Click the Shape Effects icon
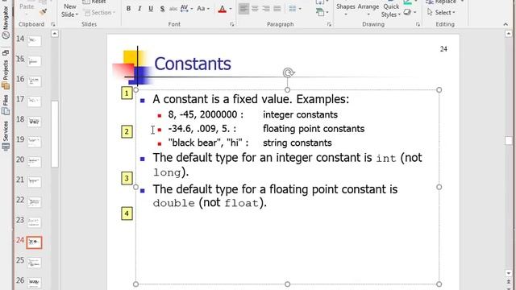The width and height of the screenshot is (516, 290). tap(407, 13)
